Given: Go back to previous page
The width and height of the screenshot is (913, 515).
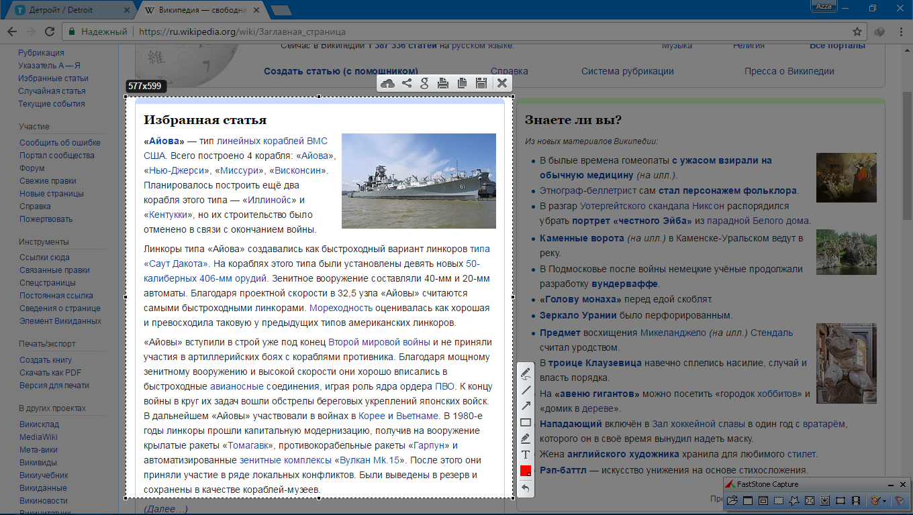Looking at the screenshot, I should [x=11, y=32].
